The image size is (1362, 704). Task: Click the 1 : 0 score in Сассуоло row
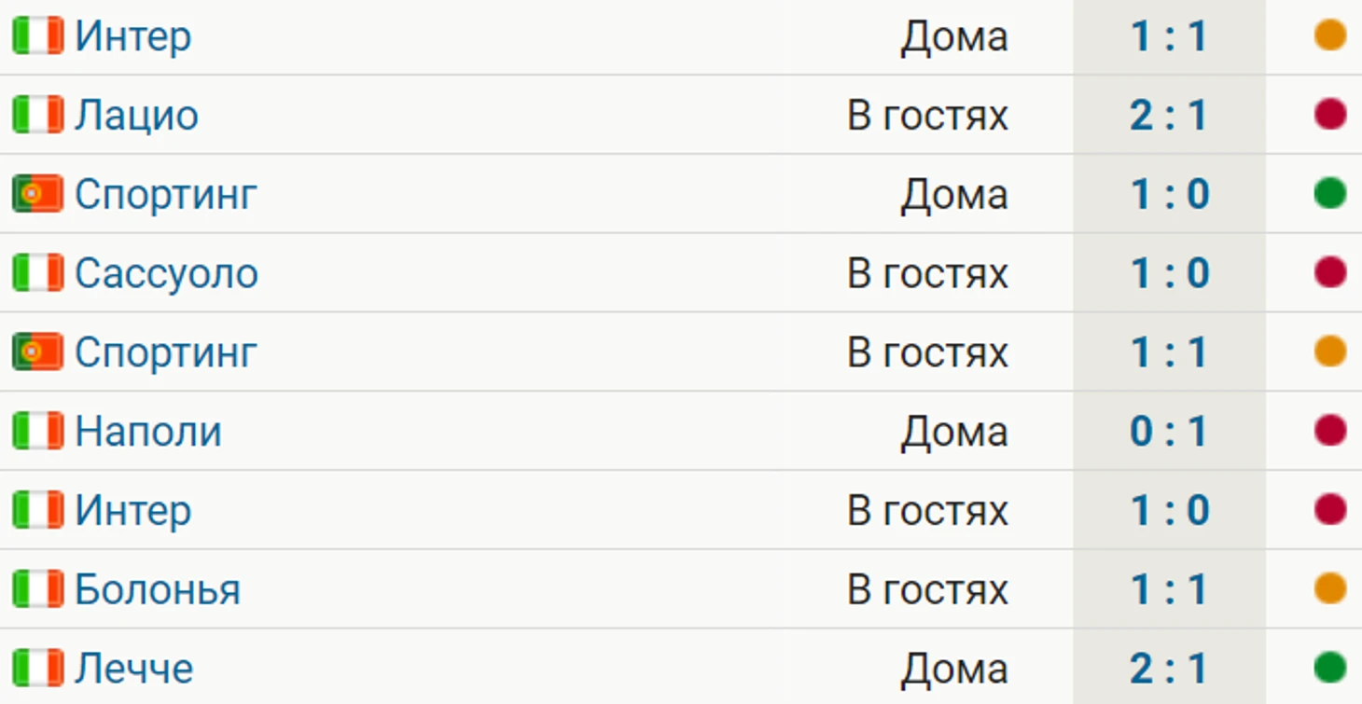[x=1169, y=273]
